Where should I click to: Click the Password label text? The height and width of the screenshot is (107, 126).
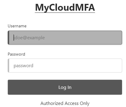17,54
